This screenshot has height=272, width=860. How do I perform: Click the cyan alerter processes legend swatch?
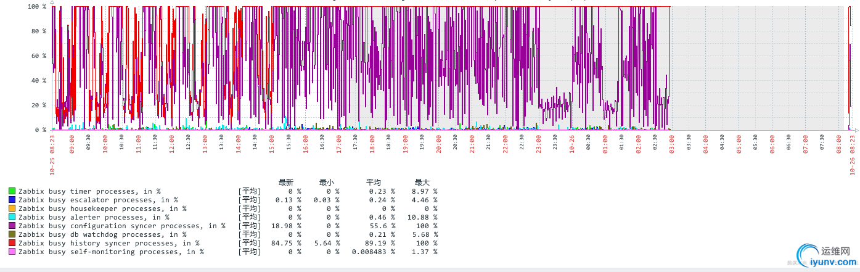point(12,217)
